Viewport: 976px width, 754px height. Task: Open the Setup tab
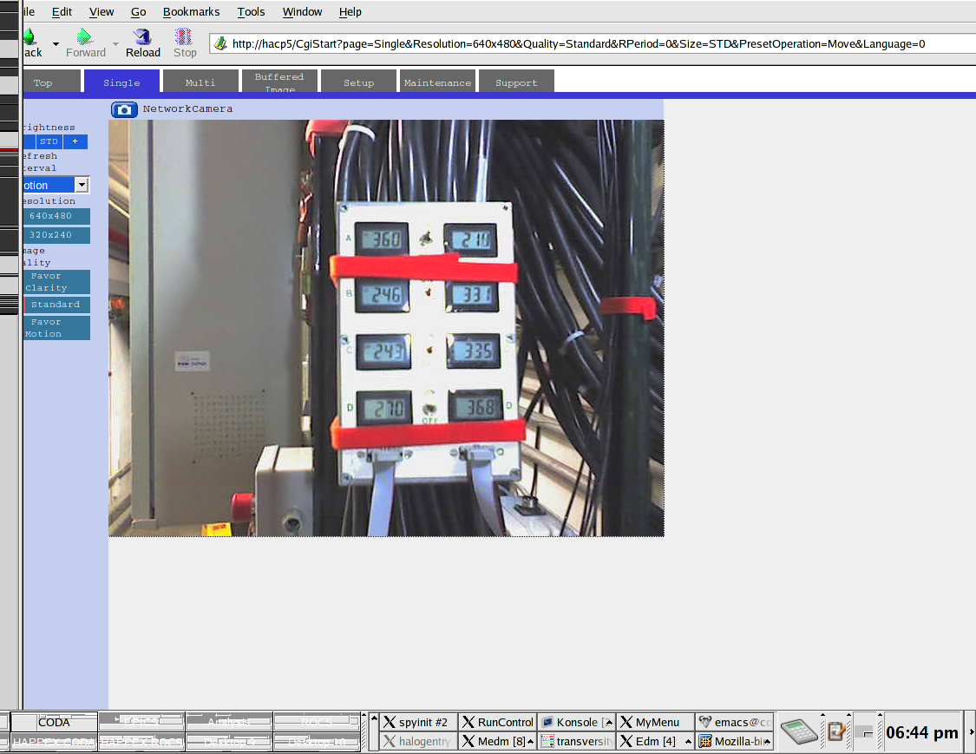coord(358,82)
